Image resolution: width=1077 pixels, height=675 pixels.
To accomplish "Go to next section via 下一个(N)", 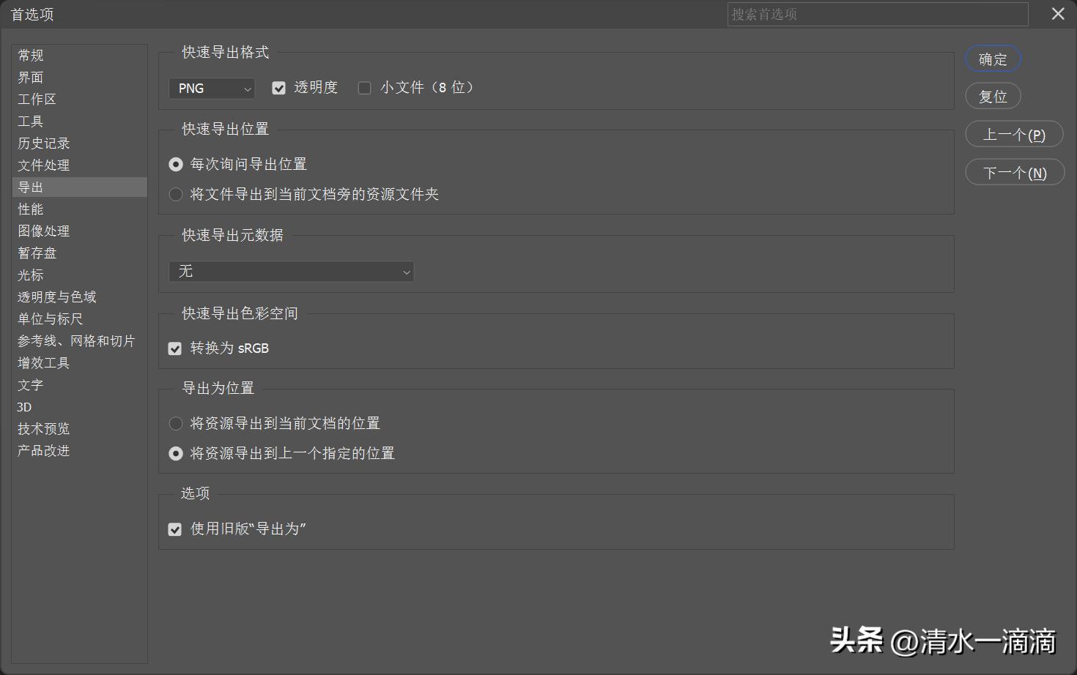I will point(1014,172).
